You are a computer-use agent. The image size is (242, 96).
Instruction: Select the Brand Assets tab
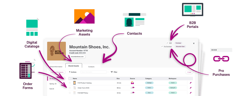pyautogui.click(x=74, y=66)
